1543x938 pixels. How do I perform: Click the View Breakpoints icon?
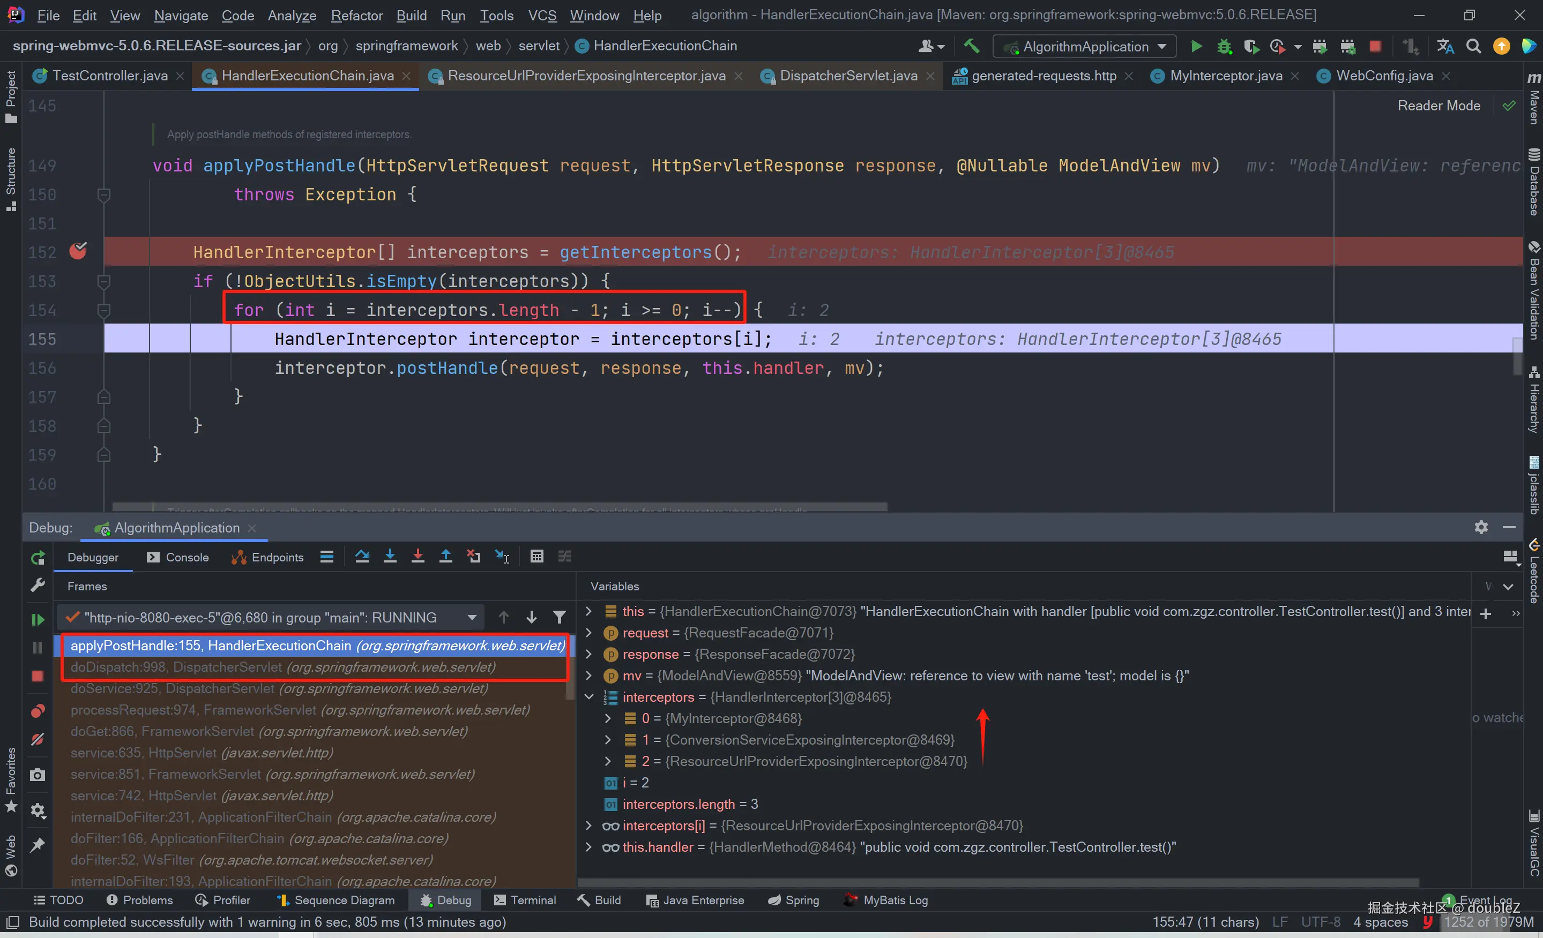[x=38, y=711]
